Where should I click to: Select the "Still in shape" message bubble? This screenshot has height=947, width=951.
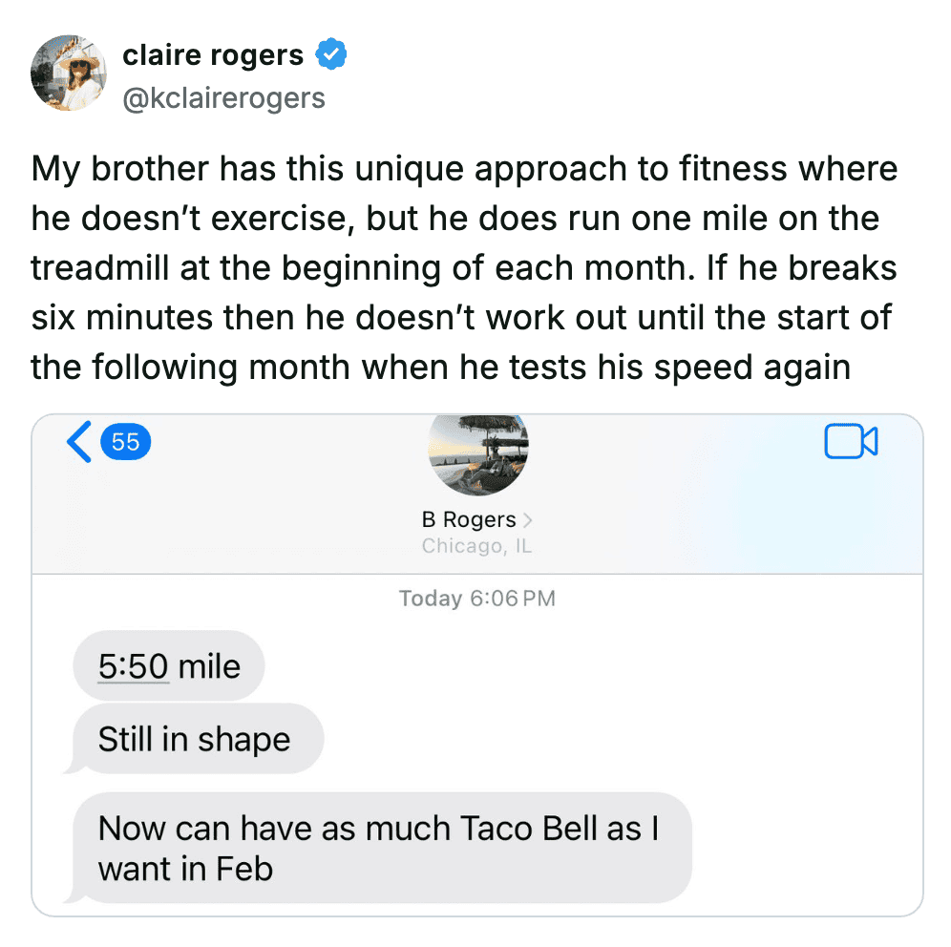click(x=195, y=740)
